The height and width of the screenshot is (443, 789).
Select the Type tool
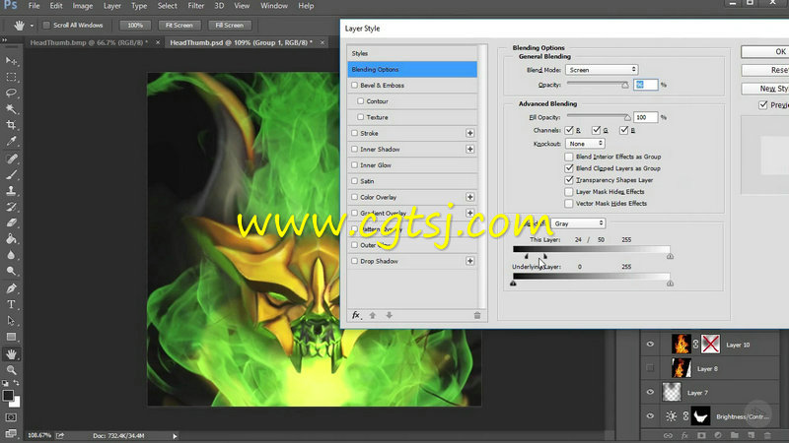11,305
